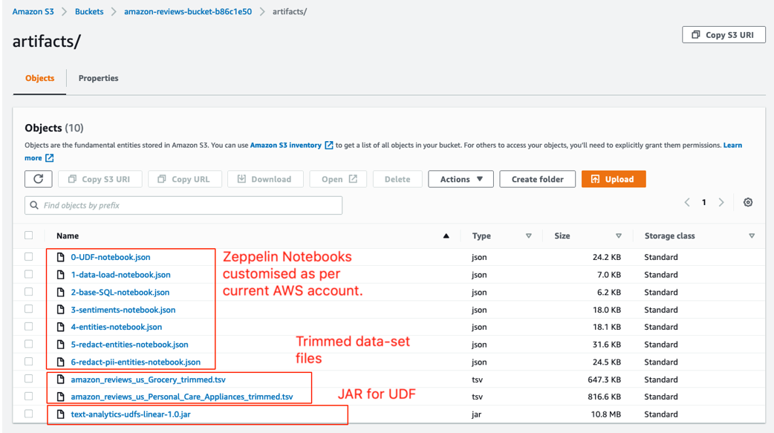Open 5-redact-entities-notebook.json object link
The image size is (774, 433).
[x=129, y=345]
